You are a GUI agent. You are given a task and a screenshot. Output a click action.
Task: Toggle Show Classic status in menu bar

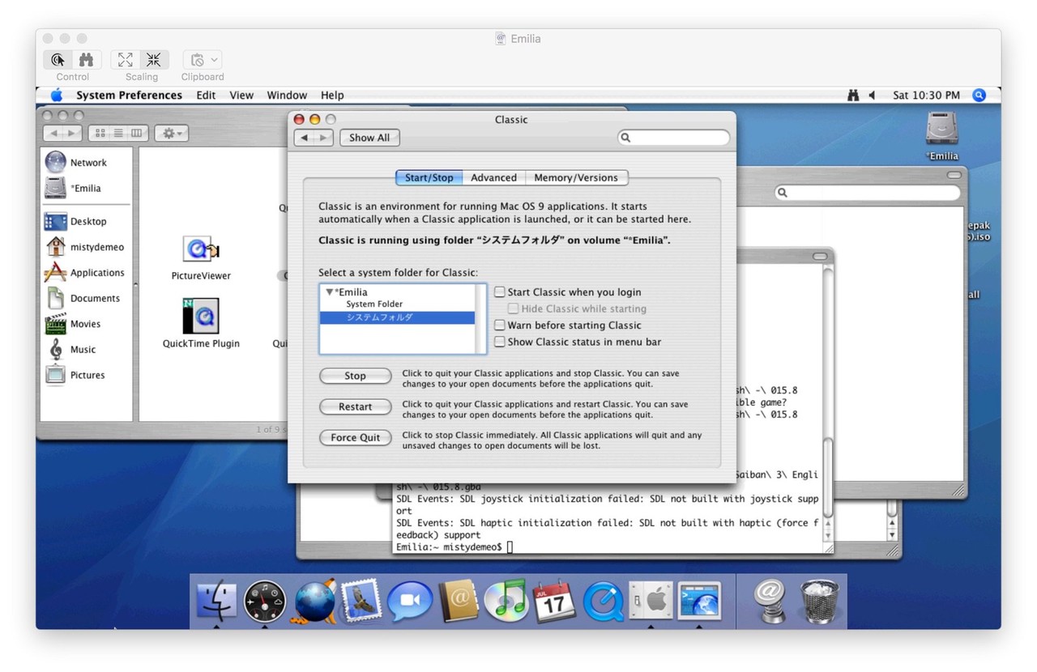[500, 342]
